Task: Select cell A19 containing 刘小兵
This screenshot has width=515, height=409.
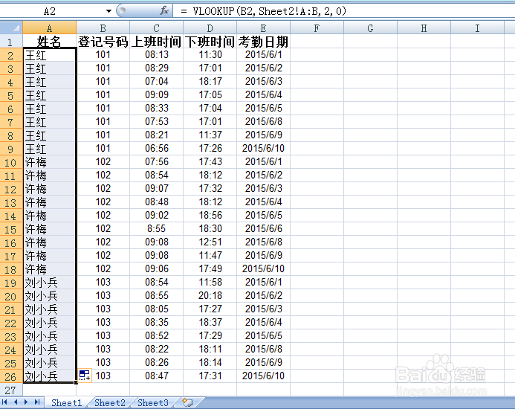Action: tap(50, 283)
